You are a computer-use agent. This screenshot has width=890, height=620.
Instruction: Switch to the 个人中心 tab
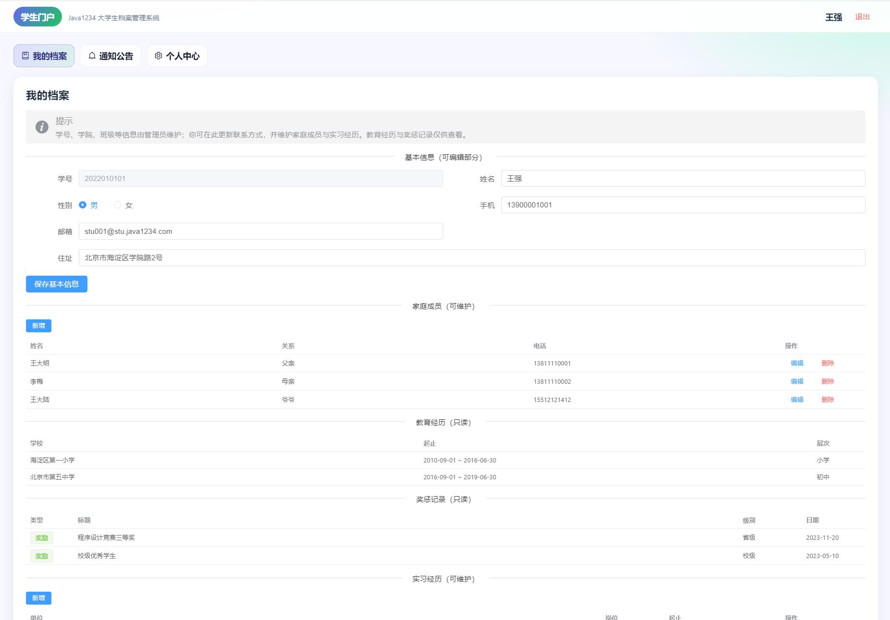[x=177, y=56]
